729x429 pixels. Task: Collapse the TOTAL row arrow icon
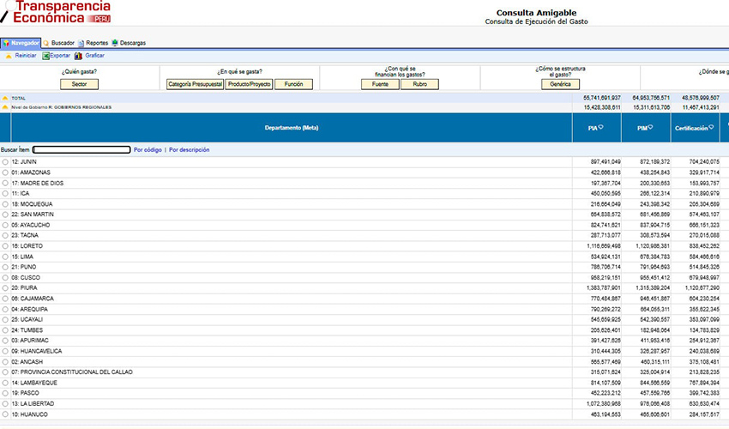[5, 98]
